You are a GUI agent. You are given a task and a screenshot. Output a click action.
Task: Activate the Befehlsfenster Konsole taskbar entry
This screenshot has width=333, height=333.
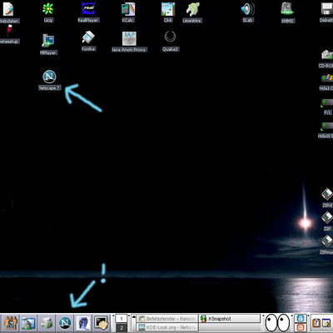pos(167,319)
